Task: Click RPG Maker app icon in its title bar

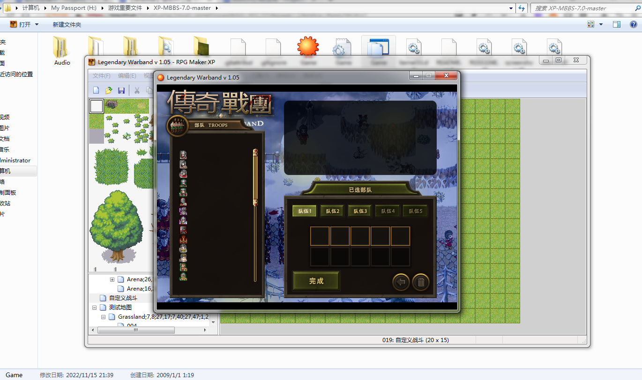Action: [92, 62]
